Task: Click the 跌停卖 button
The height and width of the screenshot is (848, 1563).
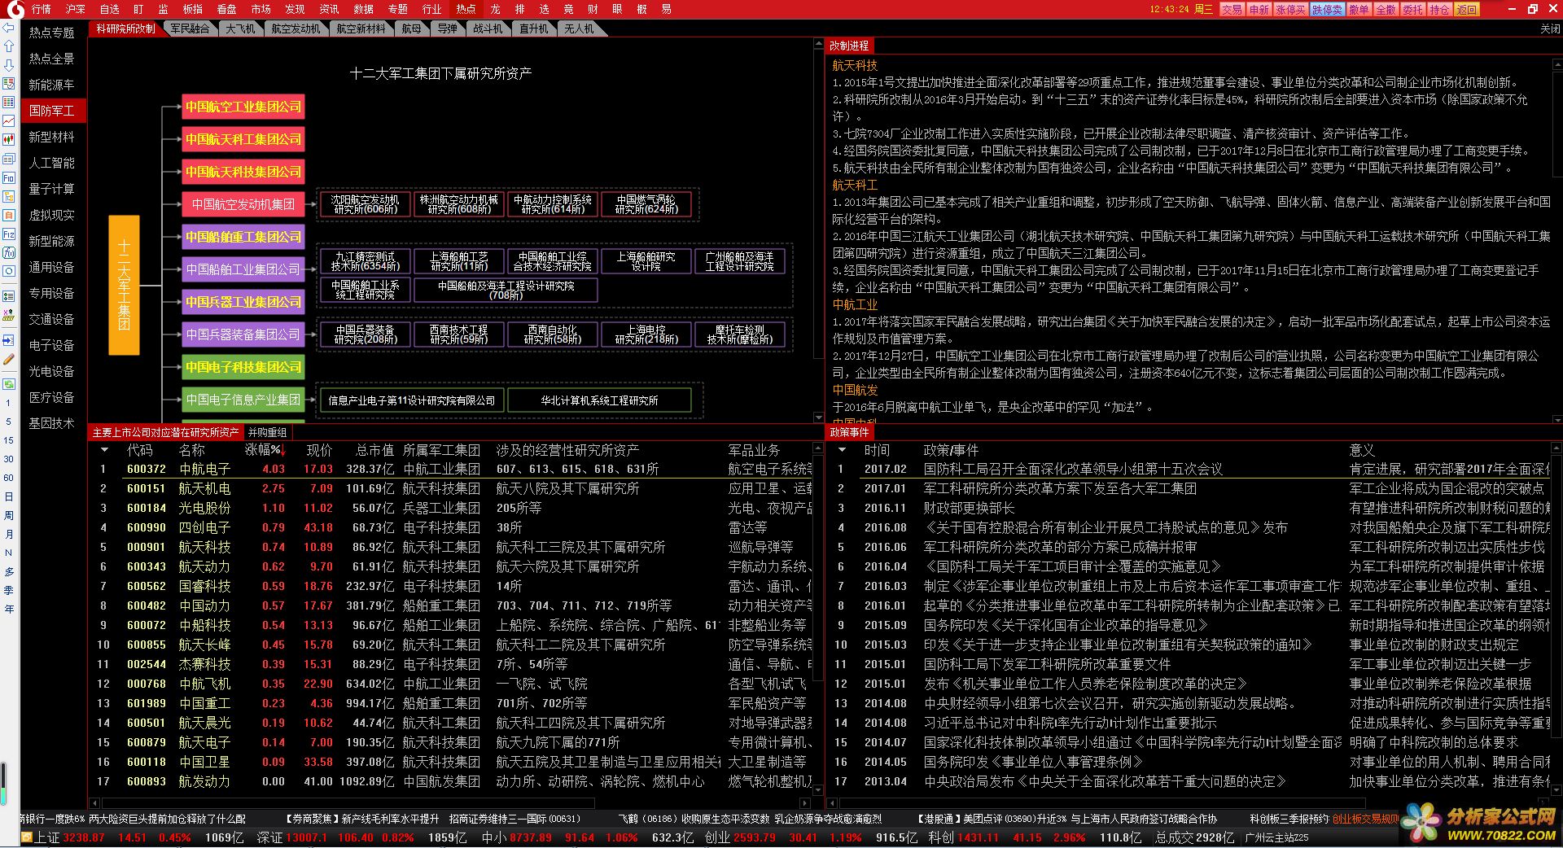Action: coord(1327,10)
